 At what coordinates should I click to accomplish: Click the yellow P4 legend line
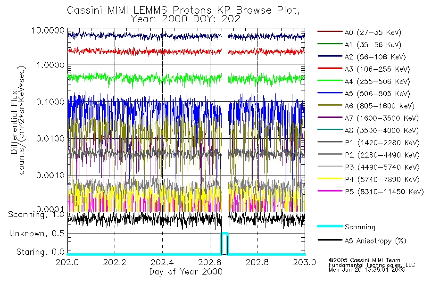click(330, 178)
